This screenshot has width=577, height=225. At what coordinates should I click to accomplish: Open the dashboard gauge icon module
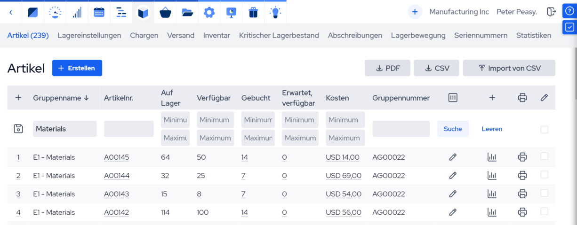pyautogui.click(x=55, y=13)
